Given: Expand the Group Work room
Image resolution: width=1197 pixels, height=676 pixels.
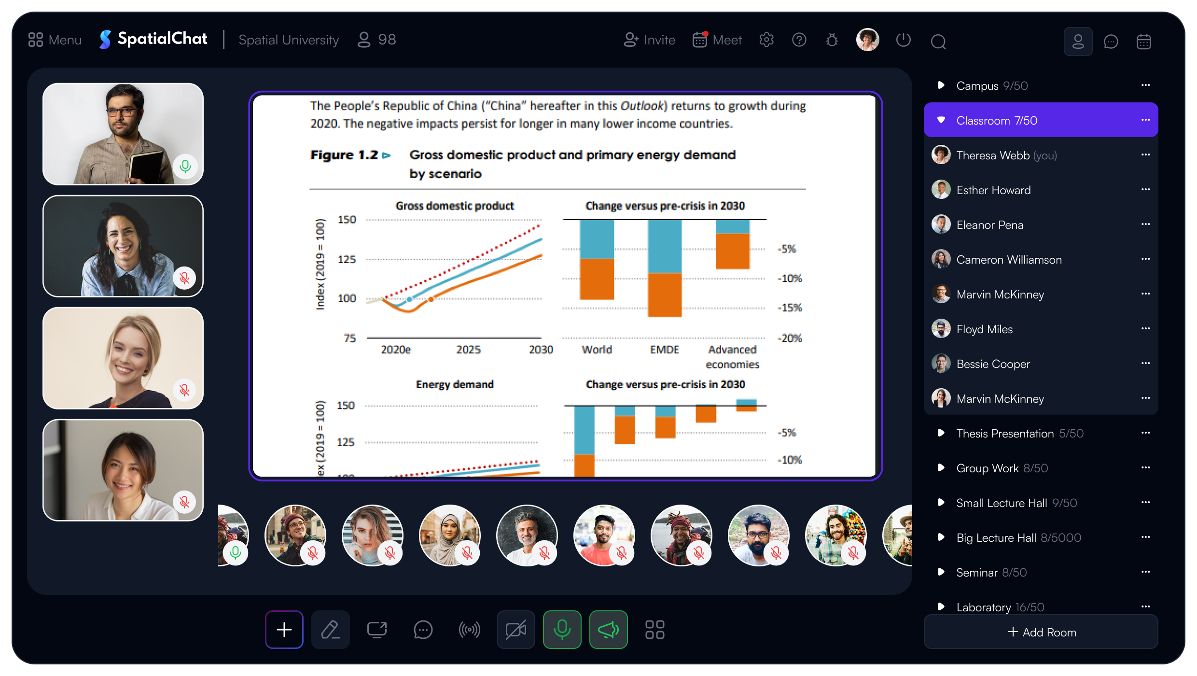Looking at the screenshot, I should [941, 468].
